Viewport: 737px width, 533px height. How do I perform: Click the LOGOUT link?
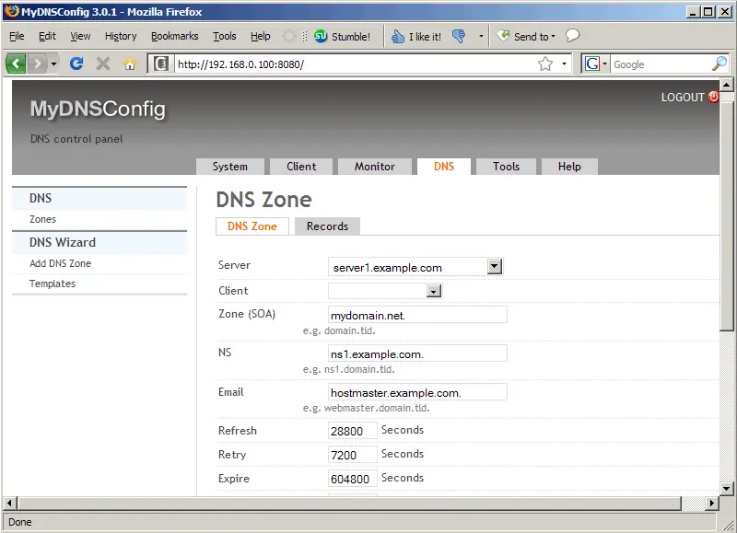click(683, 98)
